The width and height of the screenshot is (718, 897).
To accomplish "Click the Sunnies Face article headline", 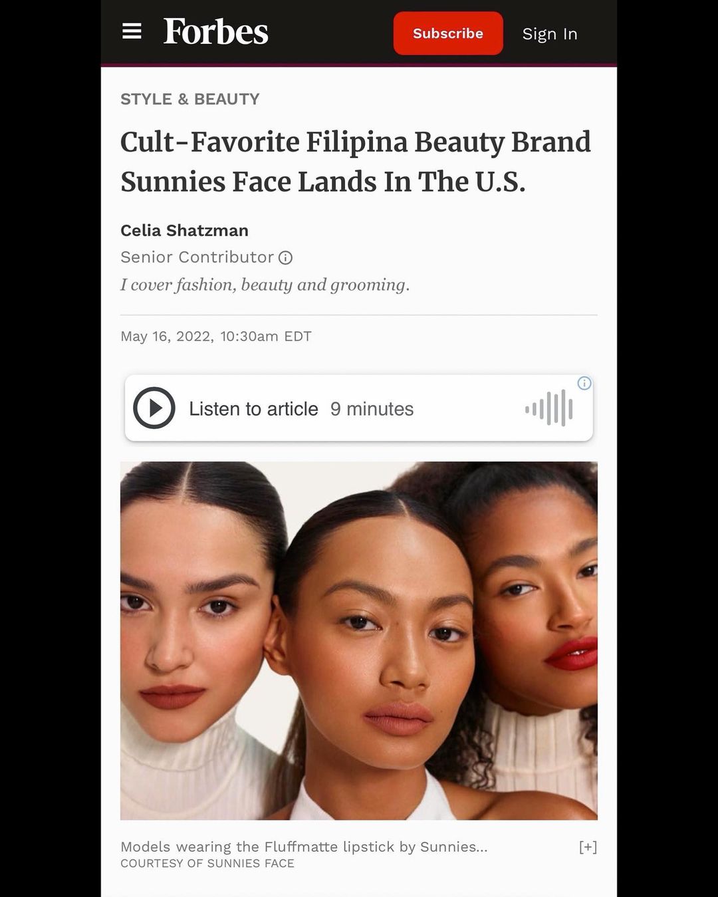I will pyautogui.click(x=356, y=162).
